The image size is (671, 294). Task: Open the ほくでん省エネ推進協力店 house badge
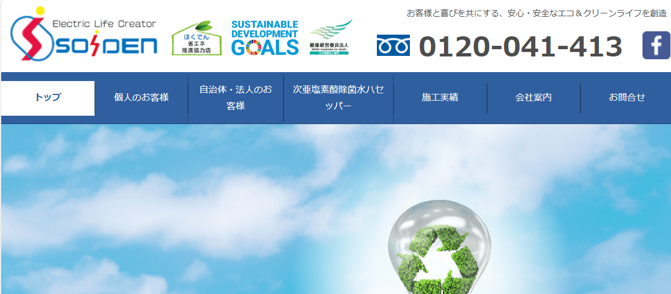coord(196,38)
